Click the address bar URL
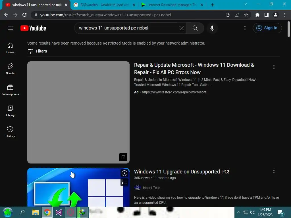Viewport: 291px width, 218px height. coord(105,15)
